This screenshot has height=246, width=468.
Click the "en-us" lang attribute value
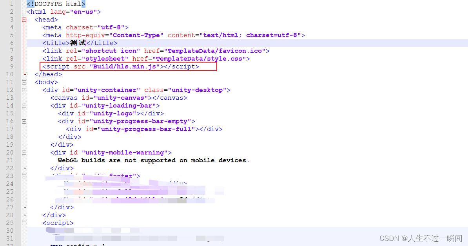coord(83,12)
